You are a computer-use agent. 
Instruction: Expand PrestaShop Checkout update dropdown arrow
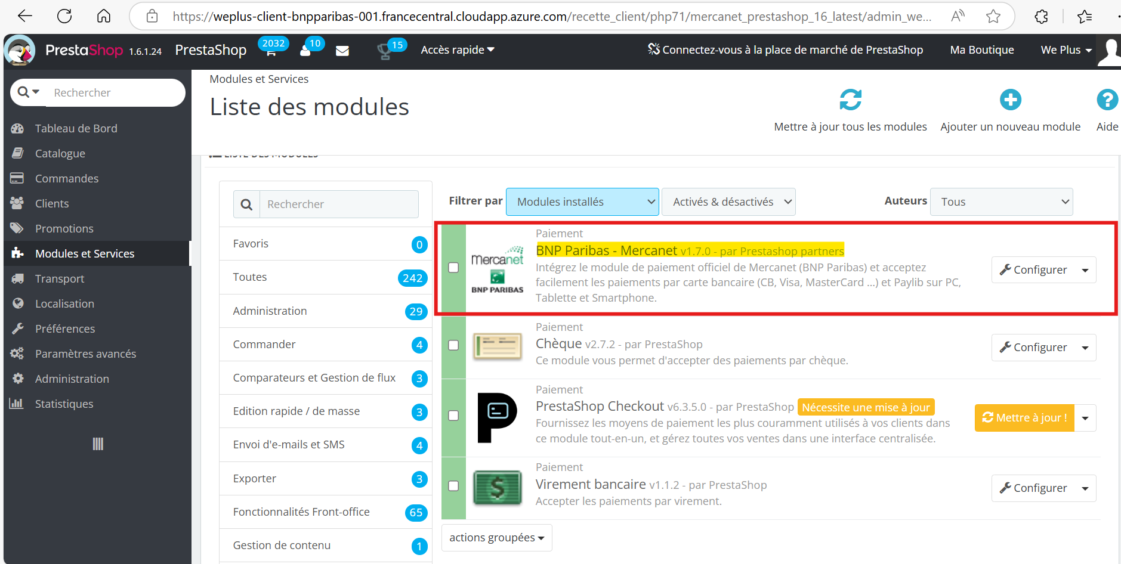click(x=1085, y=418)
